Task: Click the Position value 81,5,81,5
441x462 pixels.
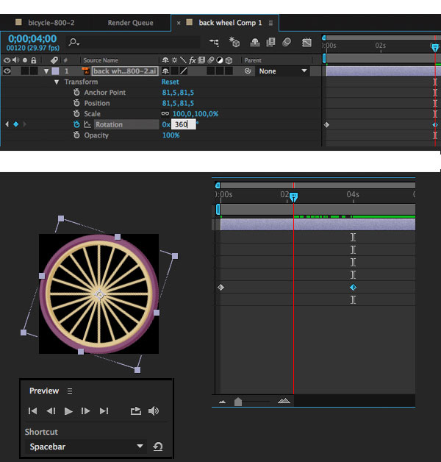Action: tap(178, 103)
